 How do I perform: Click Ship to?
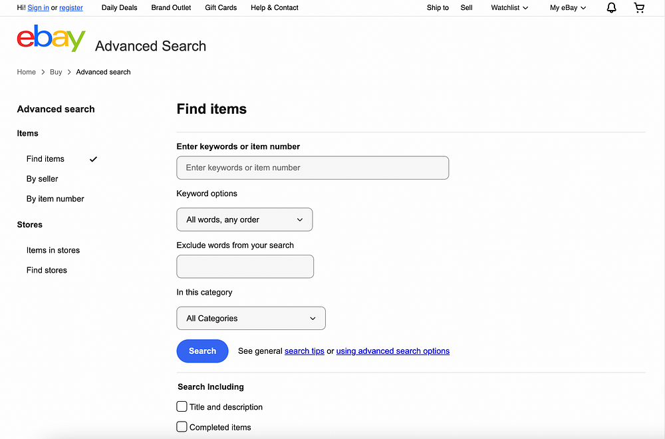(x=438, y=7)
